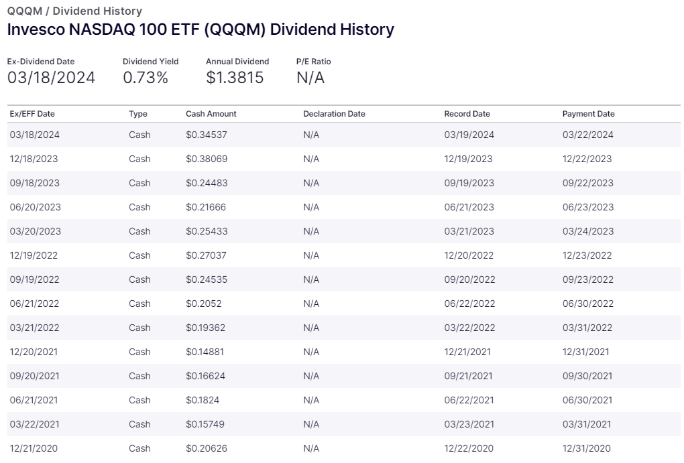
Task: Click the Cash Amount column header
Action: pyautogui.click(x=211, y=114)
